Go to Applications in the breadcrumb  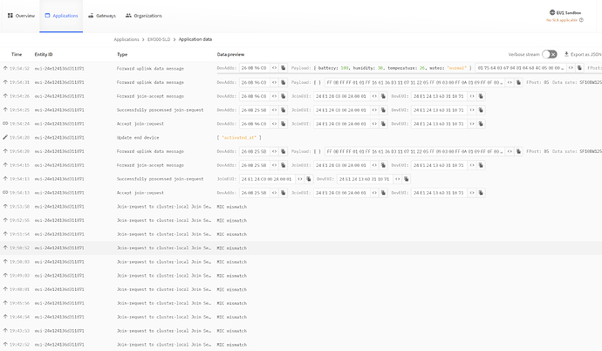[x=127, y=39]
